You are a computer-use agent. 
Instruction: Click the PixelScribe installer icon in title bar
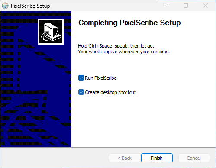(5, 6)
